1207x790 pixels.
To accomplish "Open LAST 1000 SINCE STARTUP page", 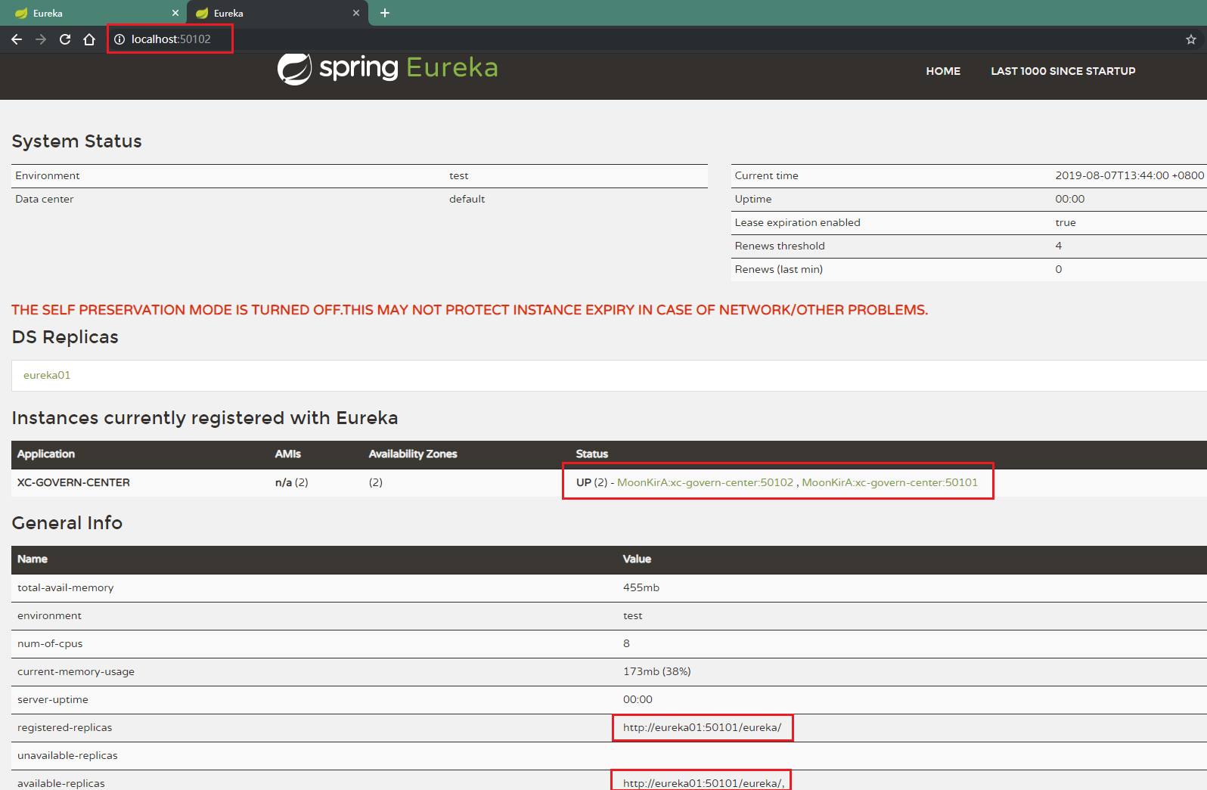I will click(1063, 71).
